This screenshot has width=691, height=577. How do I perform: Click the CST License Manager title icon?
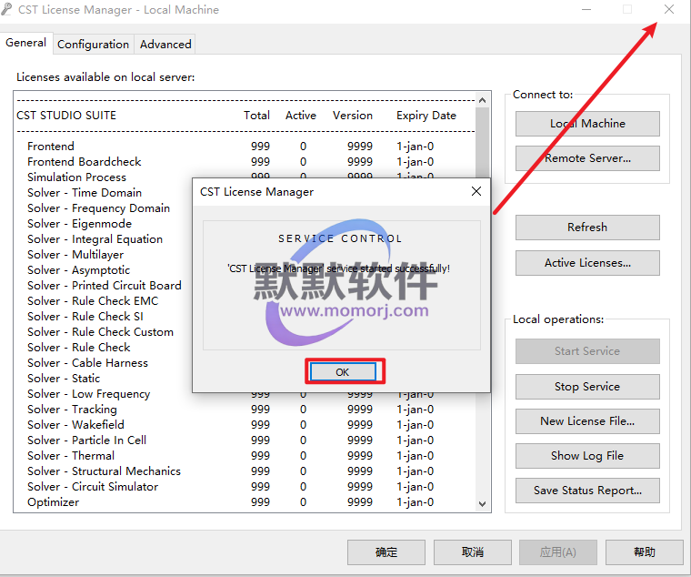coord(8,9)
